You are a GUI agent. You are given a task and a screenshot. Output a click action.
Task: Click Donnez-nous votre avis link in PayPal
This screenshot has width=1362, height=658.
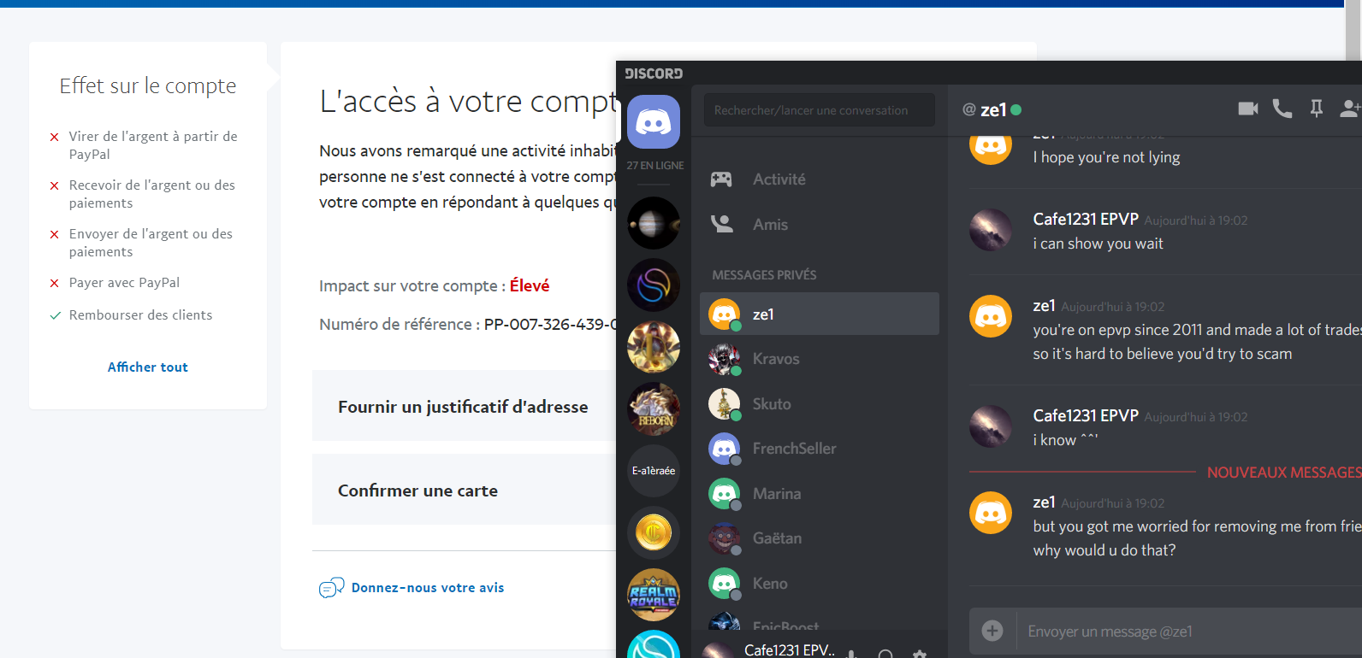[428, 588]
